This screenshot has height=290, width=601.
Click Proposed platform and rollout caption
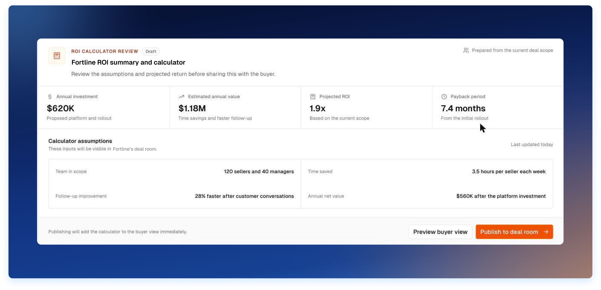(x=79, y=118)
